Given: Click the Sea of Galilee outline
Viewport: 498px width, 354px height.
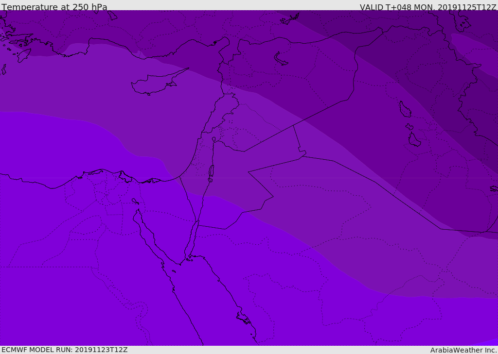Looking at the screenshot, I should point(214,139).
